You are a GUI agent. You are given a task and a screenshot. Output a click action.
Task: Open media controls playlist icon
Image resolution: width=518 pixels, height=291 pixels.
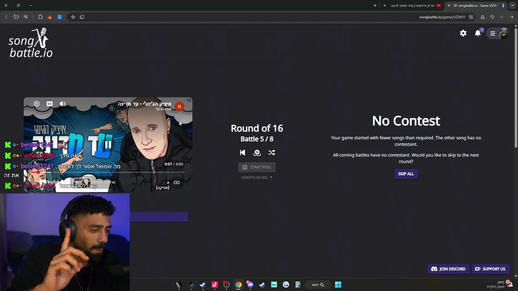[x=25, y=17]
